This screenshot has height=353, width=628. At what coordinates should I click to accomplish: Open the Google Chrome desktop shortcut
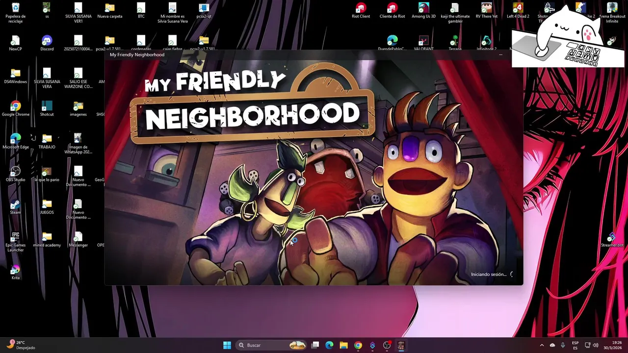coord(15,109)
